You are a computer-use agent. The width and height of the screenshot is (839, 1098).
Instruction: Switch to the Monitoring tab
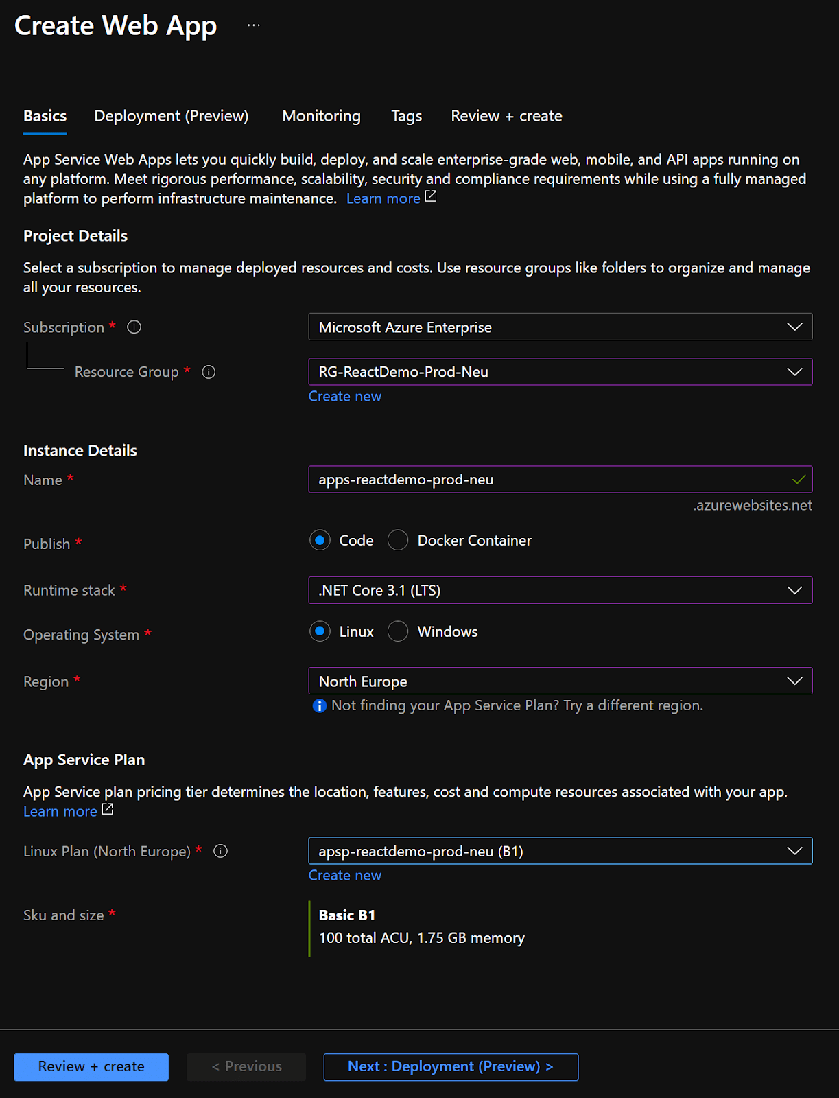tap(321, 116)
